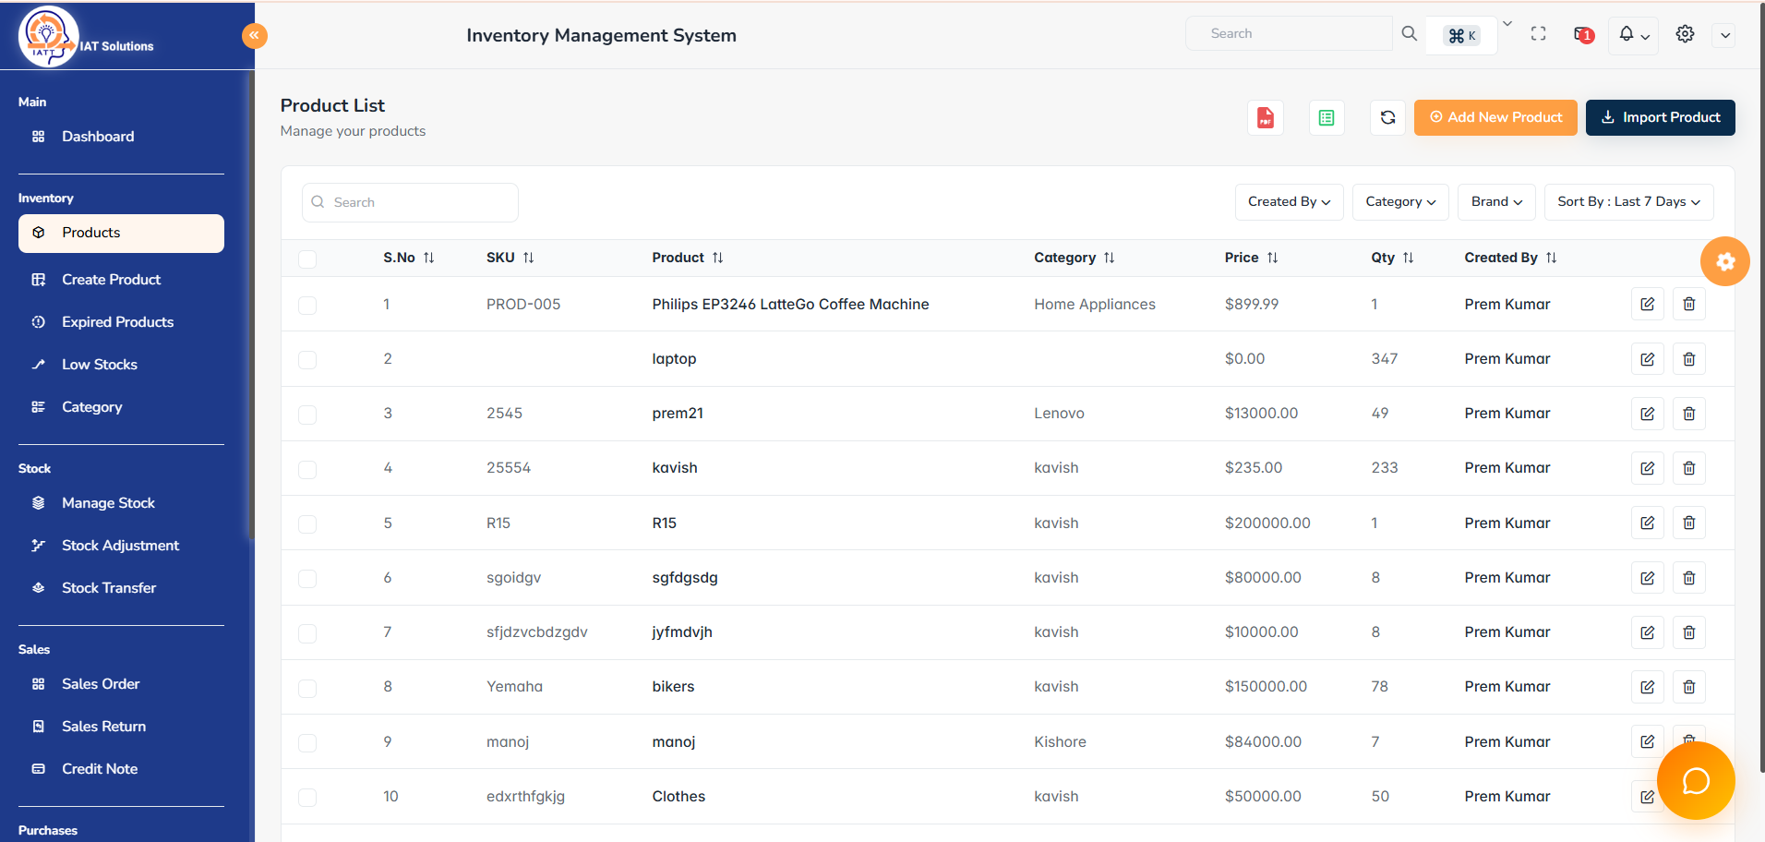Select checkbox for SKU 25554 row

(307, 469)
